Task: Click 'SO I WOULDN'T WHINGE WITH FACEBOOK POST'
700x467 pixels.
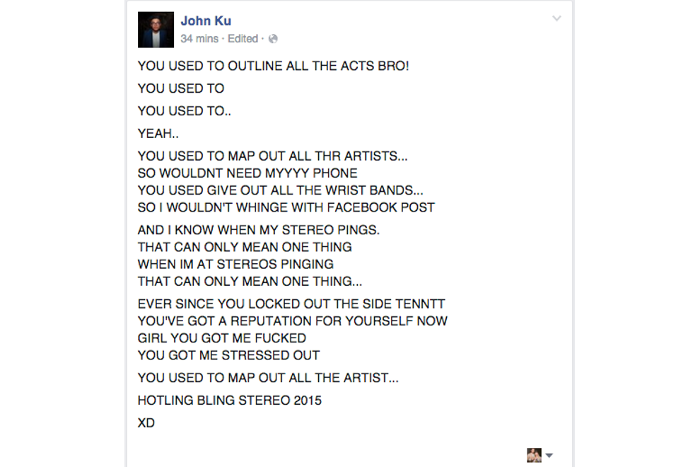Action: click(x=286, y=207)
